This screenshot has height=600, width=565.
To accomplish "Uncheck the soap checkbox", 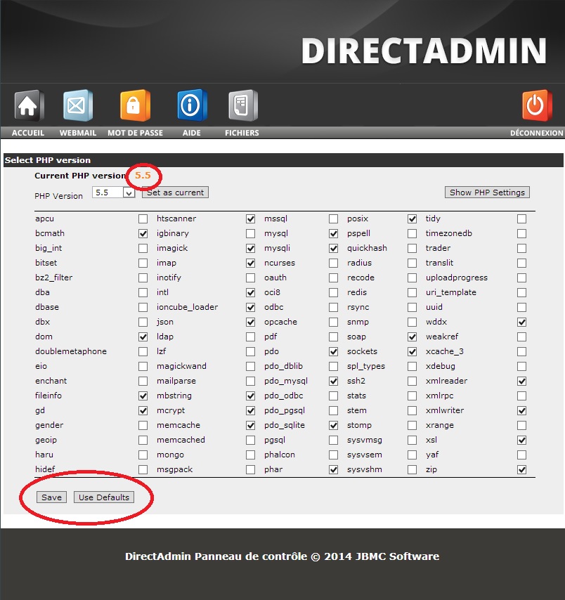I will (x=412, y=337).
